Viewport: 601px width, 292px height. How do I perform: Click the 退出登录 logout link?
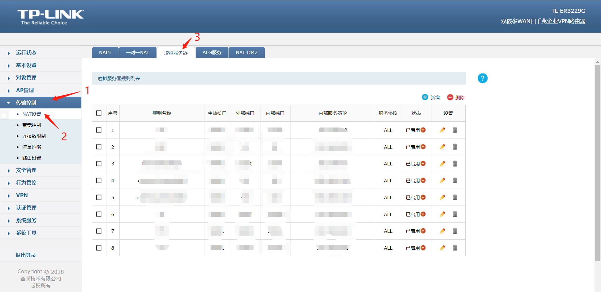point(26,255)
